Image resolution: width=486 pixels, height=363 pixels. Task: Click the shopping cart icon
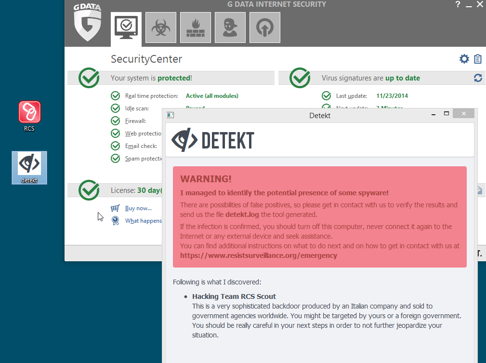click(115, 208)
